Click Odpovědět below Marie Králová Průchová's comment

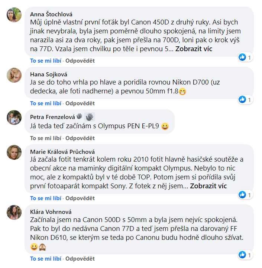pos(80,198)
